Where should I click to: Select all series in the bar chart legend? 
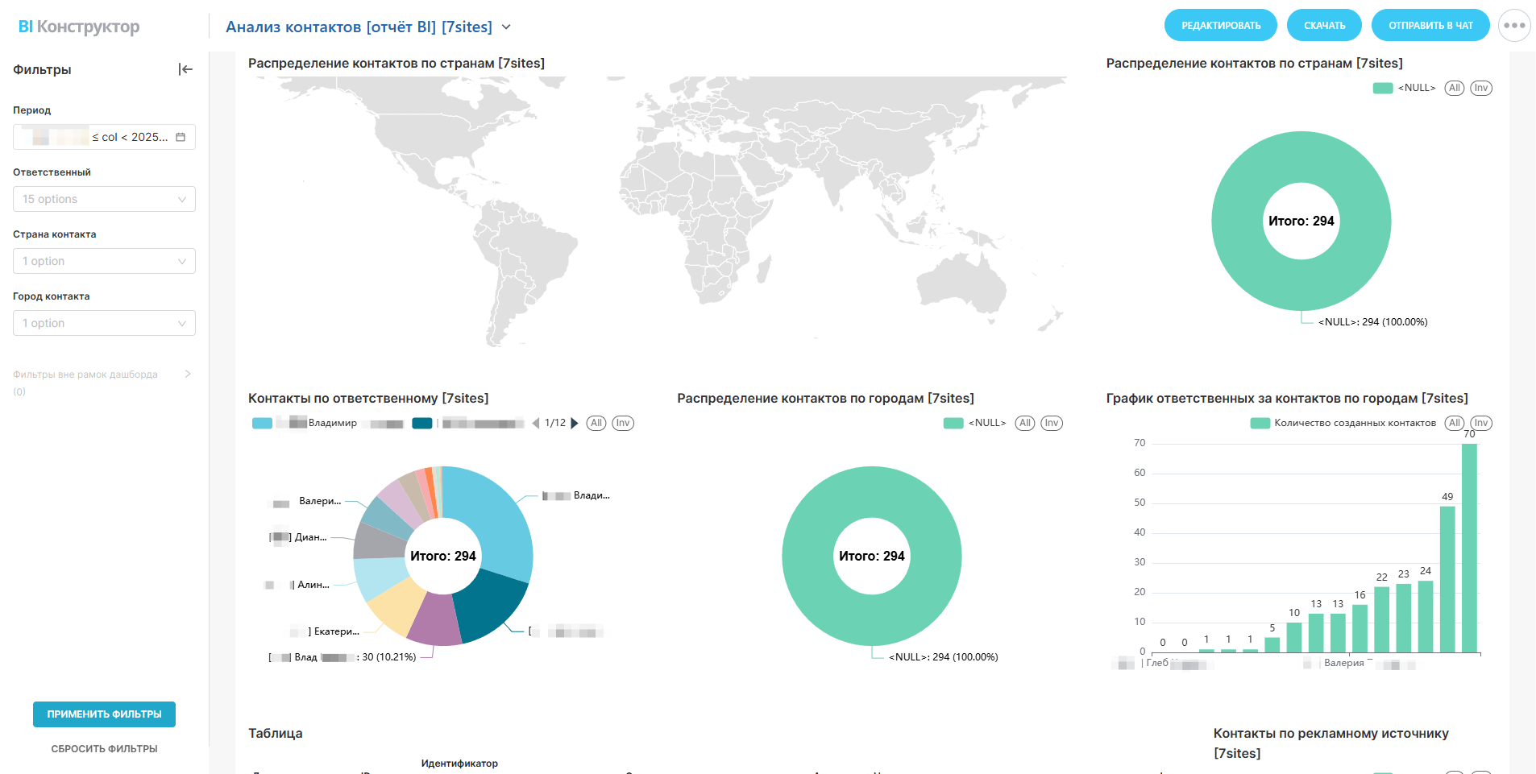click(1454, 423)
